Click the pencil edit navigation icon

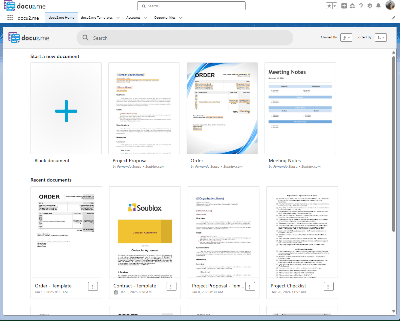(x=393, y=18)
